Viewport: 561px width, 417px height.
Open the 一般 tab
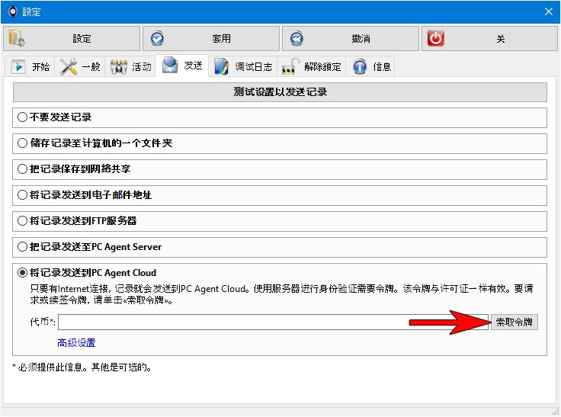(80, 66)
